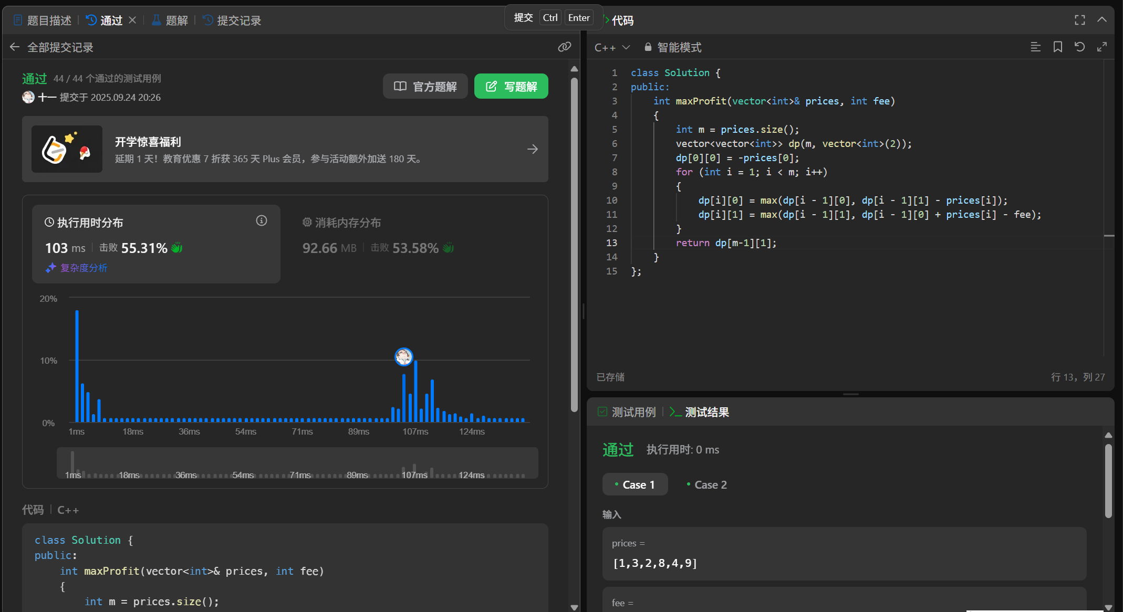Open runtime distribution info icon
This screenshot has height=612, width=1123.
pyautogui.click(x=261, y=221)
